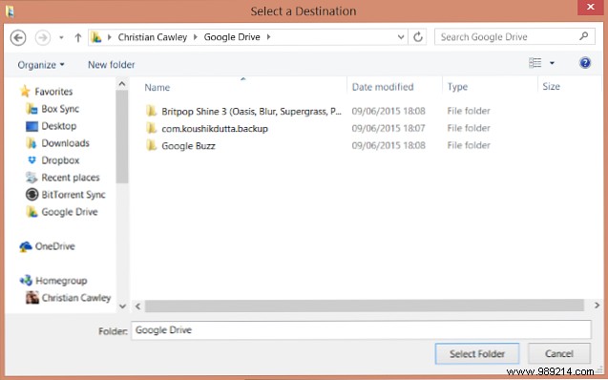The image size is (608, 380).
Task: Select the Britpop Shine 3 folder
Action: [252, 112]
